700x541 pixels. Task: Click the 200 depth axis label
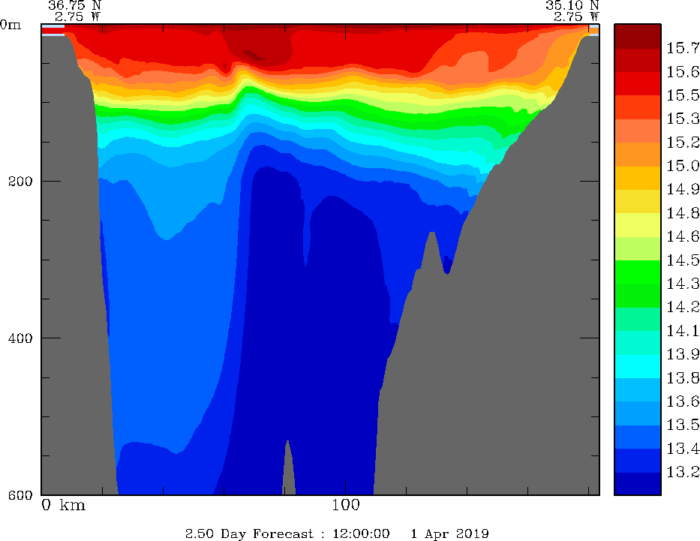pos(20,182)
